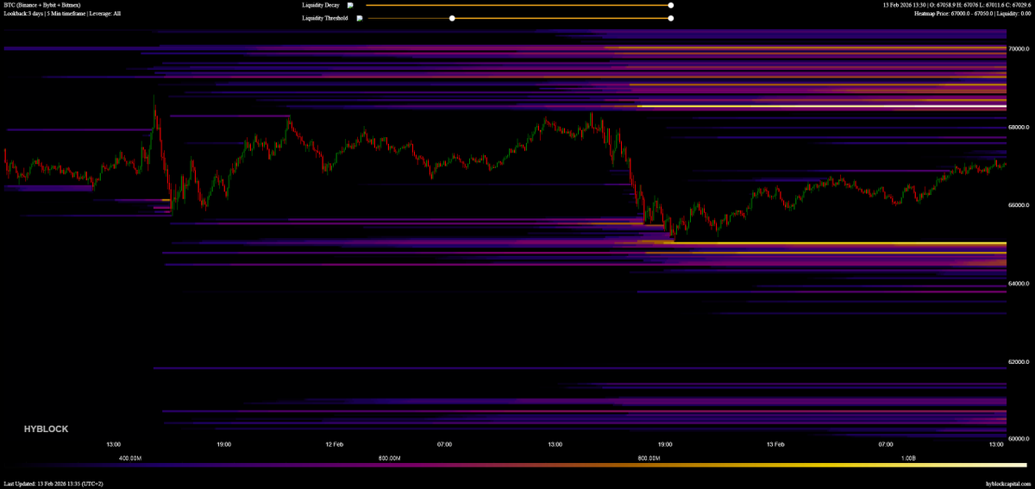1035x489 pixels.
Task: Click the '400.00M' color scale label
Action: [129, 458]
